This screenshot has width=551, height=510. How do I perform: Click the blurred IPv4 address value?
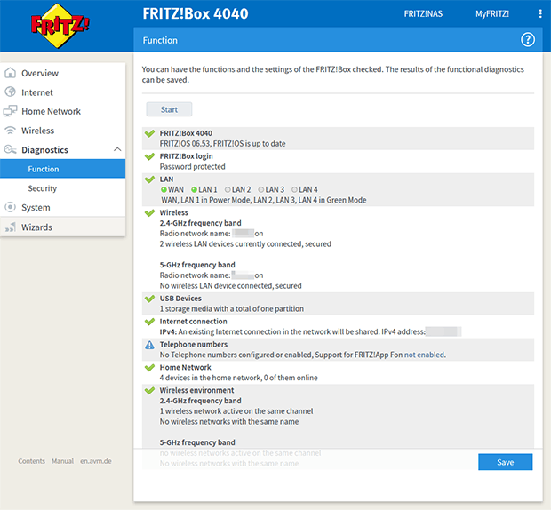click(443, 331)
